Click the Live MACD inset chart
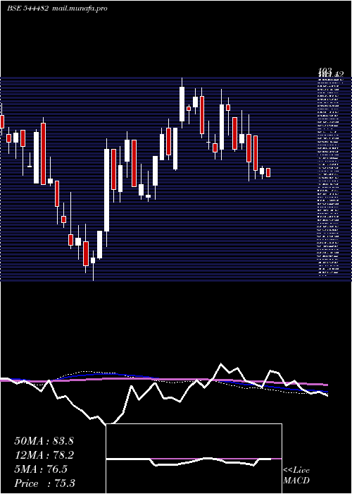The height and width of the screenshot is (494, 352). [194, 459]
